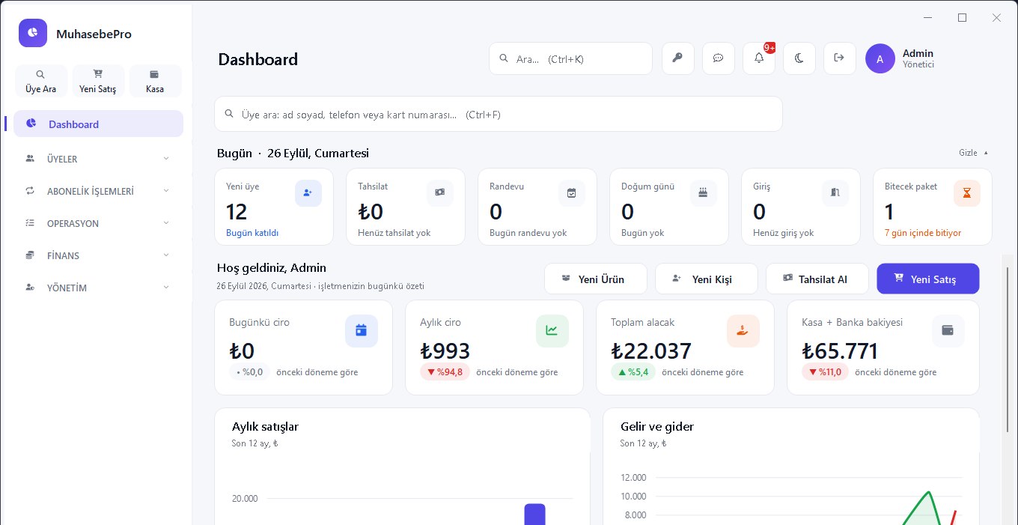
Task: Click the Bitecek paket hourglass icon
Action: click(x=967, y=193)
